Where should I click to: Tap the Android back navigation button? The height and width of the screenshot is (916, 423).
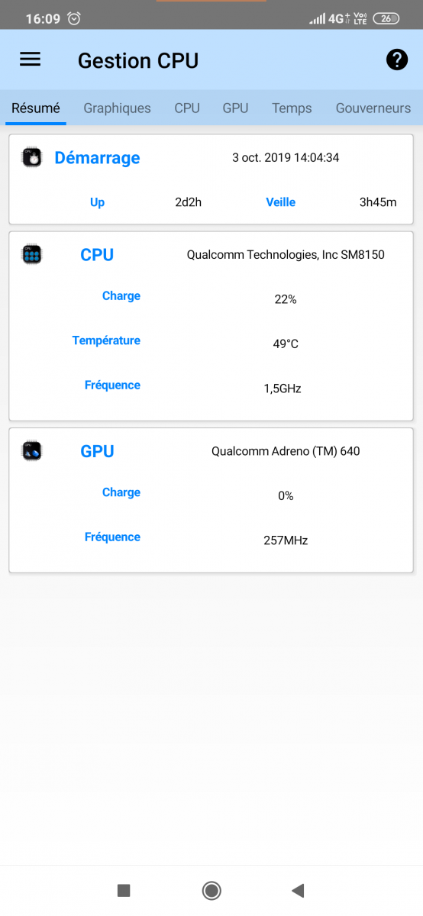click(298, 890)
